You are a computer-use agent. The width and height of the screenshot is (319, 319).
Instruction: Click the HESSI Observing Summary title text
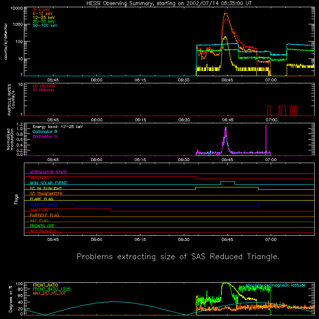(x=169, y=4)
